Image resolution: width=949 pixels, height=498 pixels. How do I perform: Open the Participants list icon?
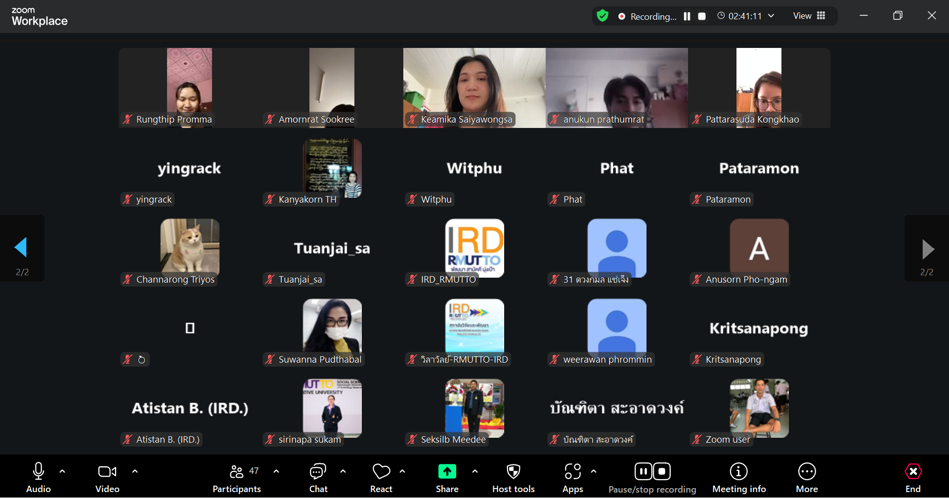(237, 472)
